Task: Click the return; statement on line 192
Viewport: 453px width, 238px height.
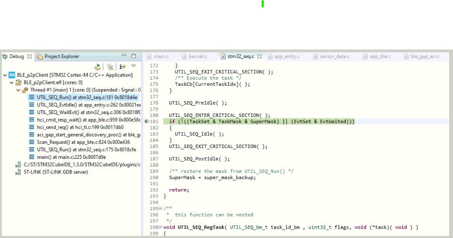Action: point(179,190)
